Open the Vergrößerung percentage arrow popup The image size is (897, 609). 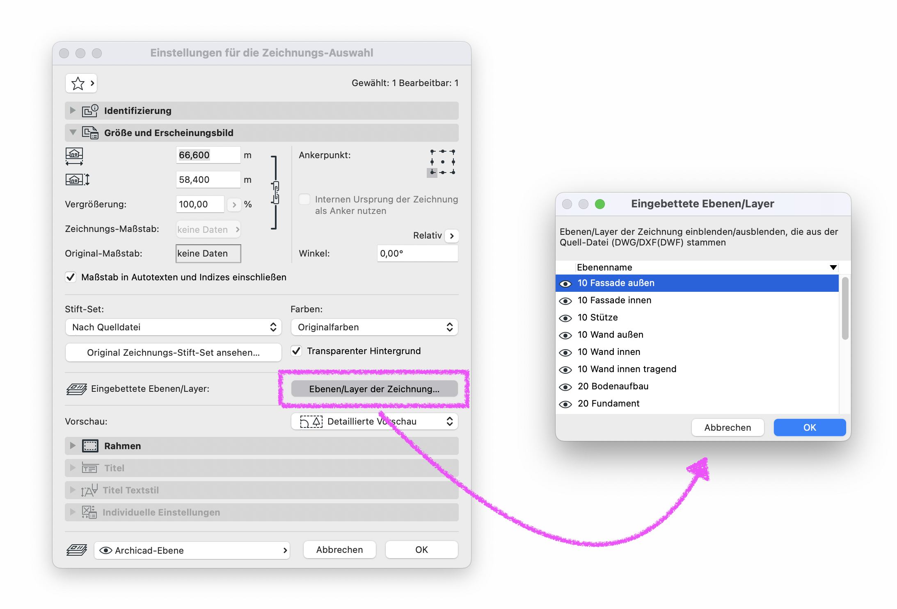coord(234,204)
